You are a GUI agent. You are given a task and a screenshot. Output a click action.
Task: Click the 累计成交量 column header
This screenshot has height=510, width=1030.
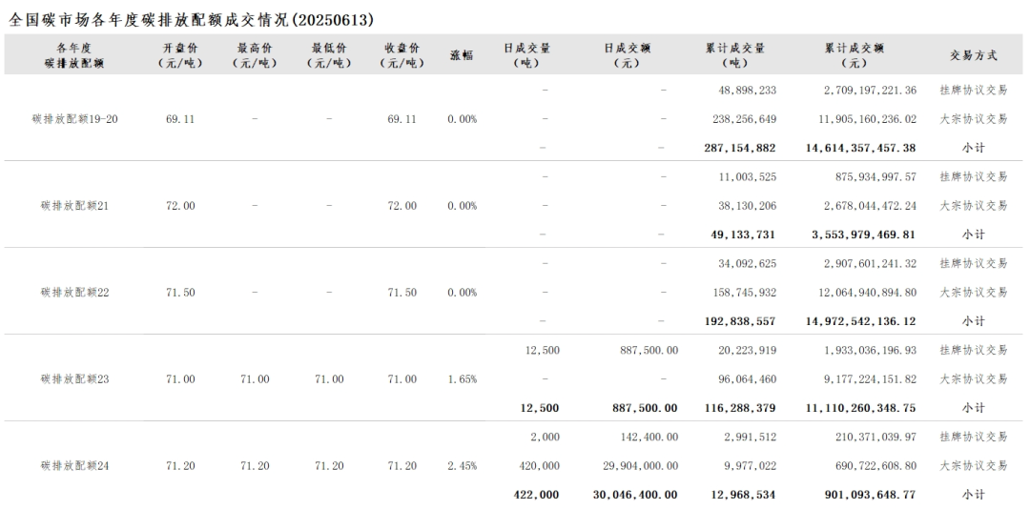click(747, 55)
